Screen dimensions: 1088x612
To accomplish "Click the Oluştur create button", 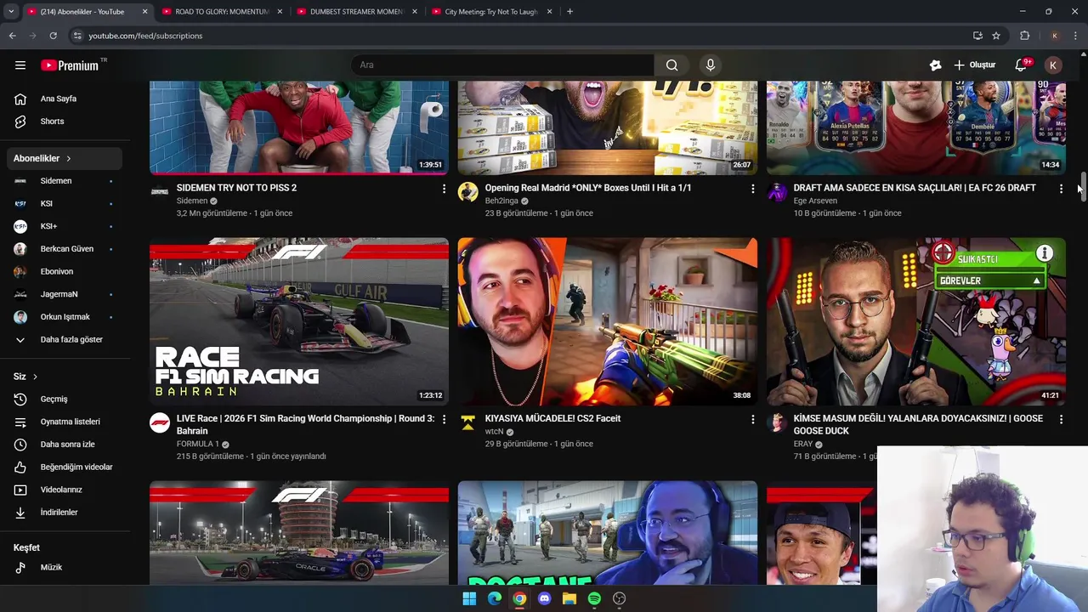I will coord(975,65).
